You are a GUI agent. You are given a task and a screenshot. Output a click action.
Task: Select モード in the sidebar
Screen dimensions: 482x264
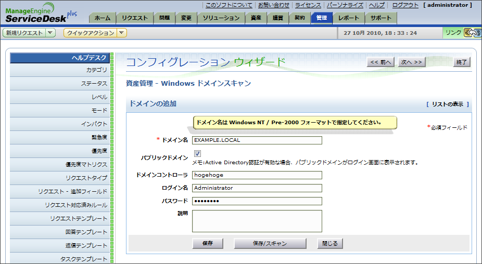coord(60,111)
